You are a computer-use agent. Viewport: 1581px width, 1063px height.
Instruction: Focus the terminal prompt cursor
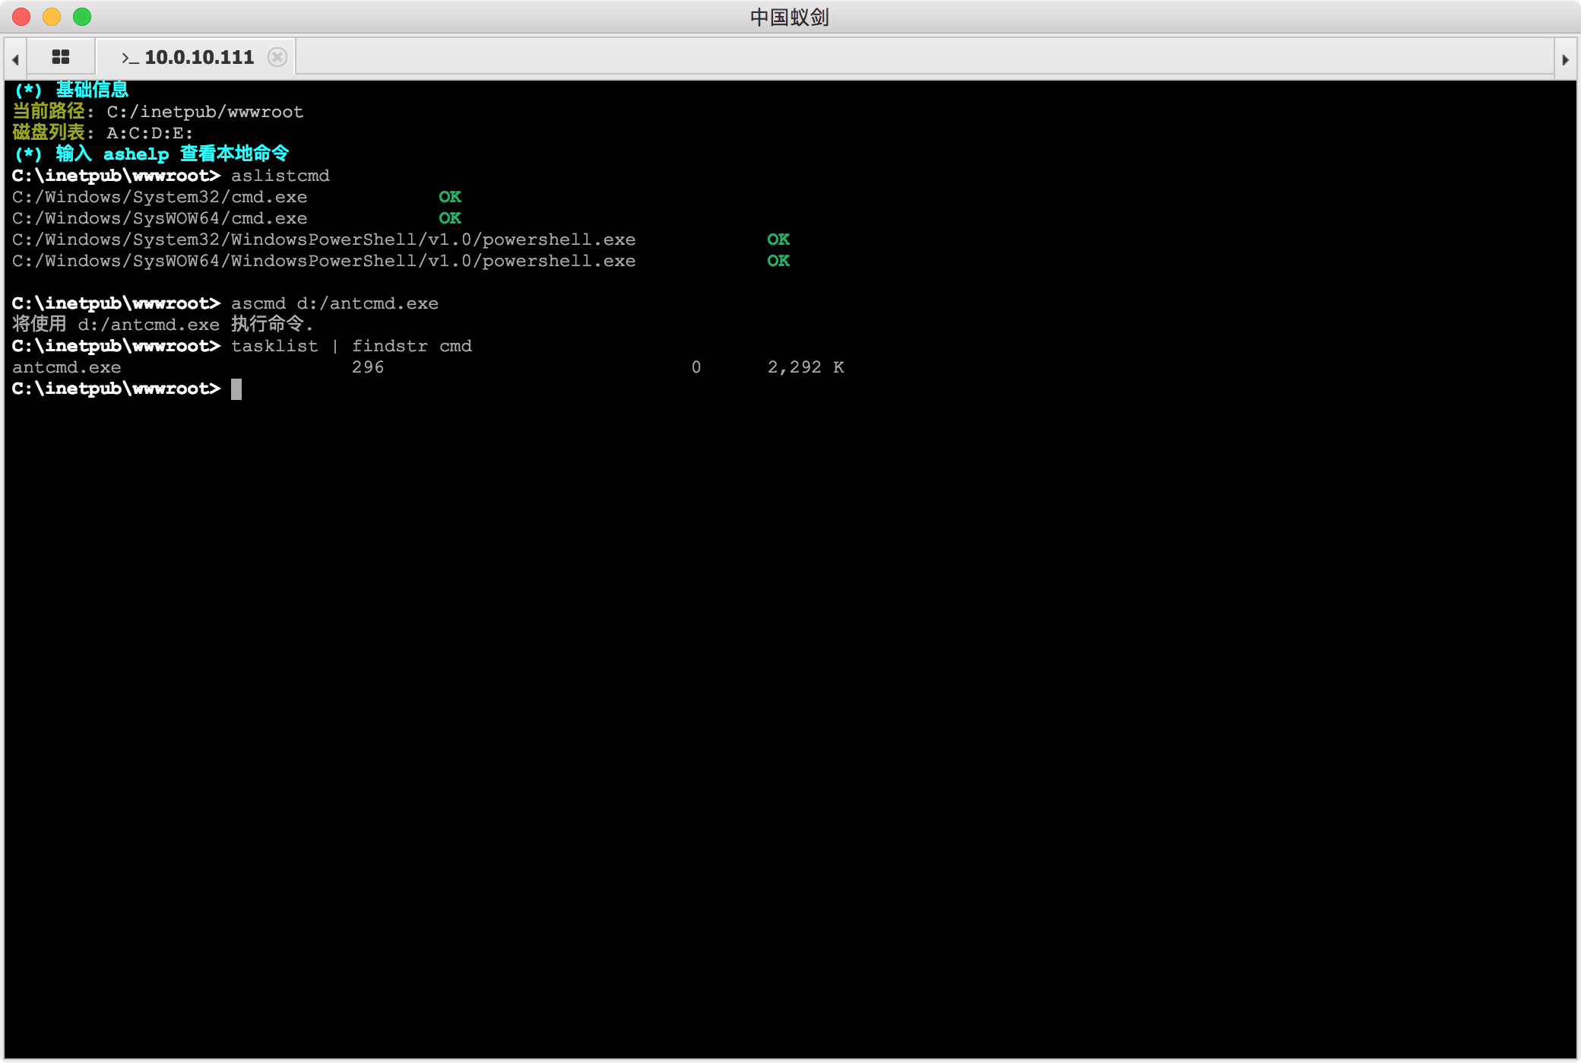point(236,389)
